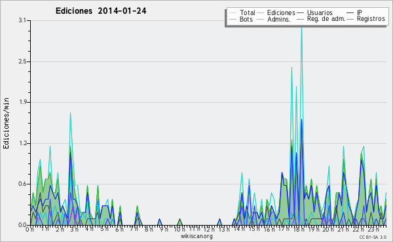Click the '0 h' x-axis label
The width and height of the screenshot is (393, 242).
tap(29, 230)
